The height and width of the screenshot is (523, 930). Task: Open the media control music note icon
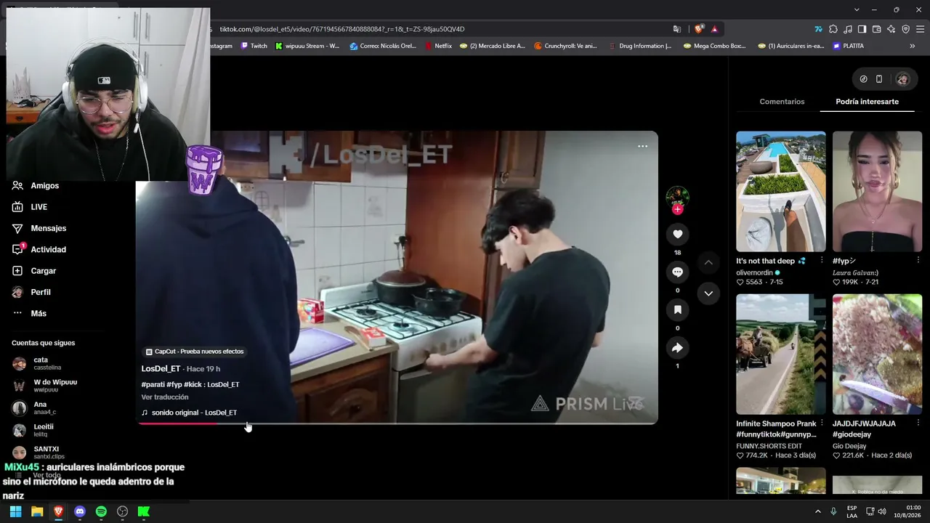pyautogui.click(x=847, y=29)
